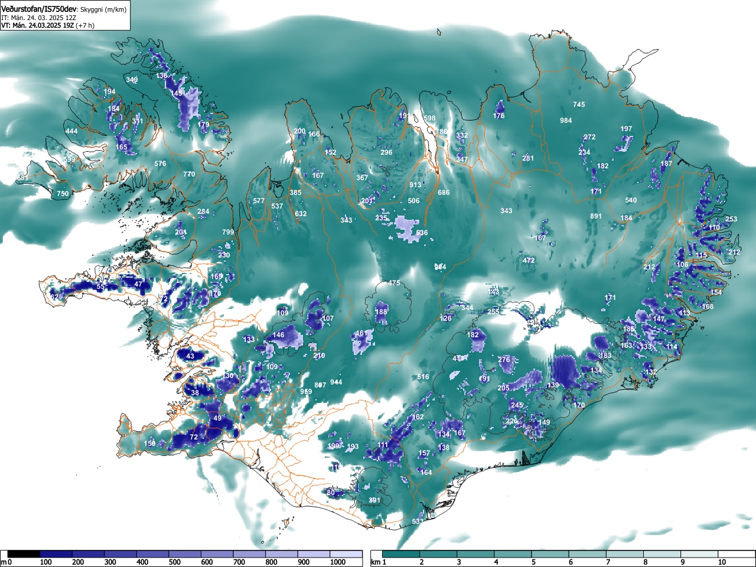Click the 253 value on the east coast

coord(731,219)
